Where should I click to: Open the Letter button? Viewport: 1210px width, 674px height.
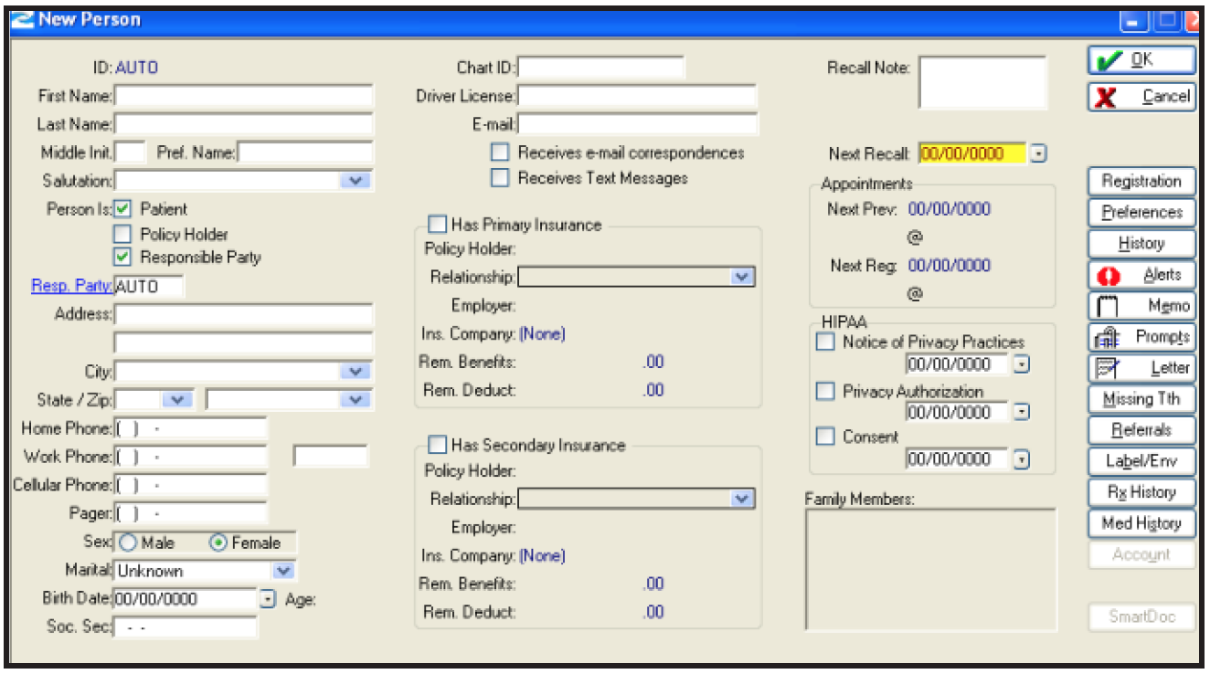coord(1141,368)
